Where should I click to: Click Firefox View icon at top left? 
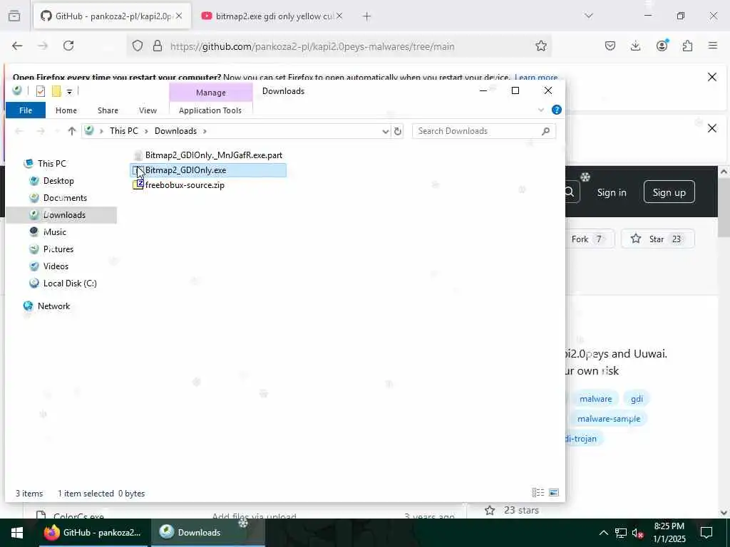tap(14, 16)
